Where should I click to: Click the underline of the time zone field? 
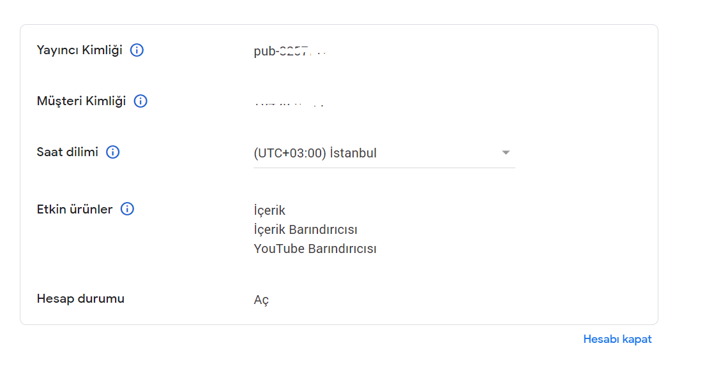coord(384,168)
